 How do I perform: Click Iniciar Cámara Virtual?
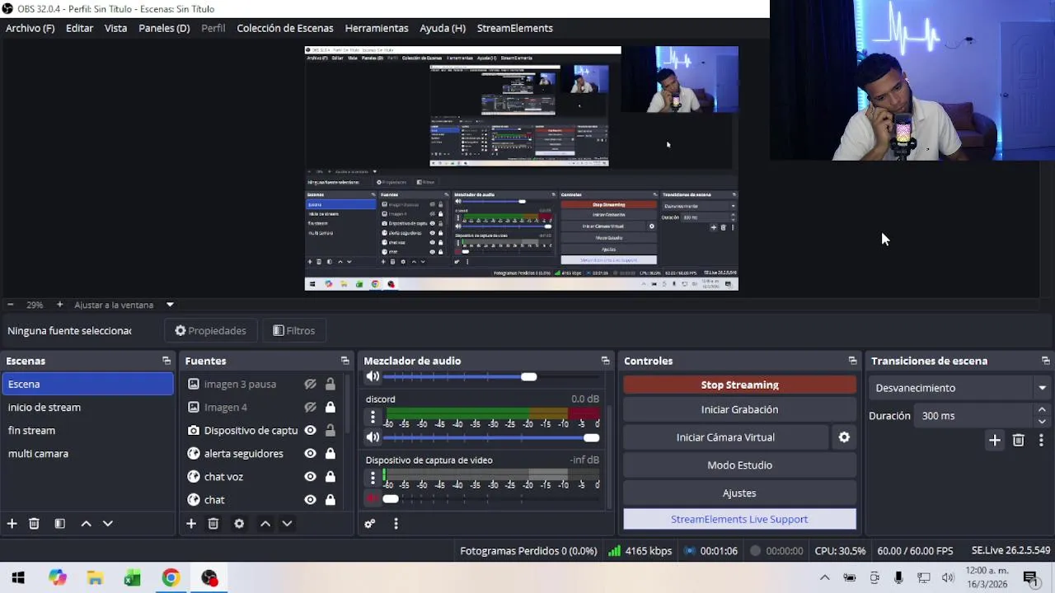(725, 437)
